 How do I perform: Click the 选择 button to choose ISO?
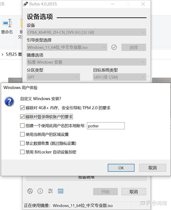tap(134, 47)
